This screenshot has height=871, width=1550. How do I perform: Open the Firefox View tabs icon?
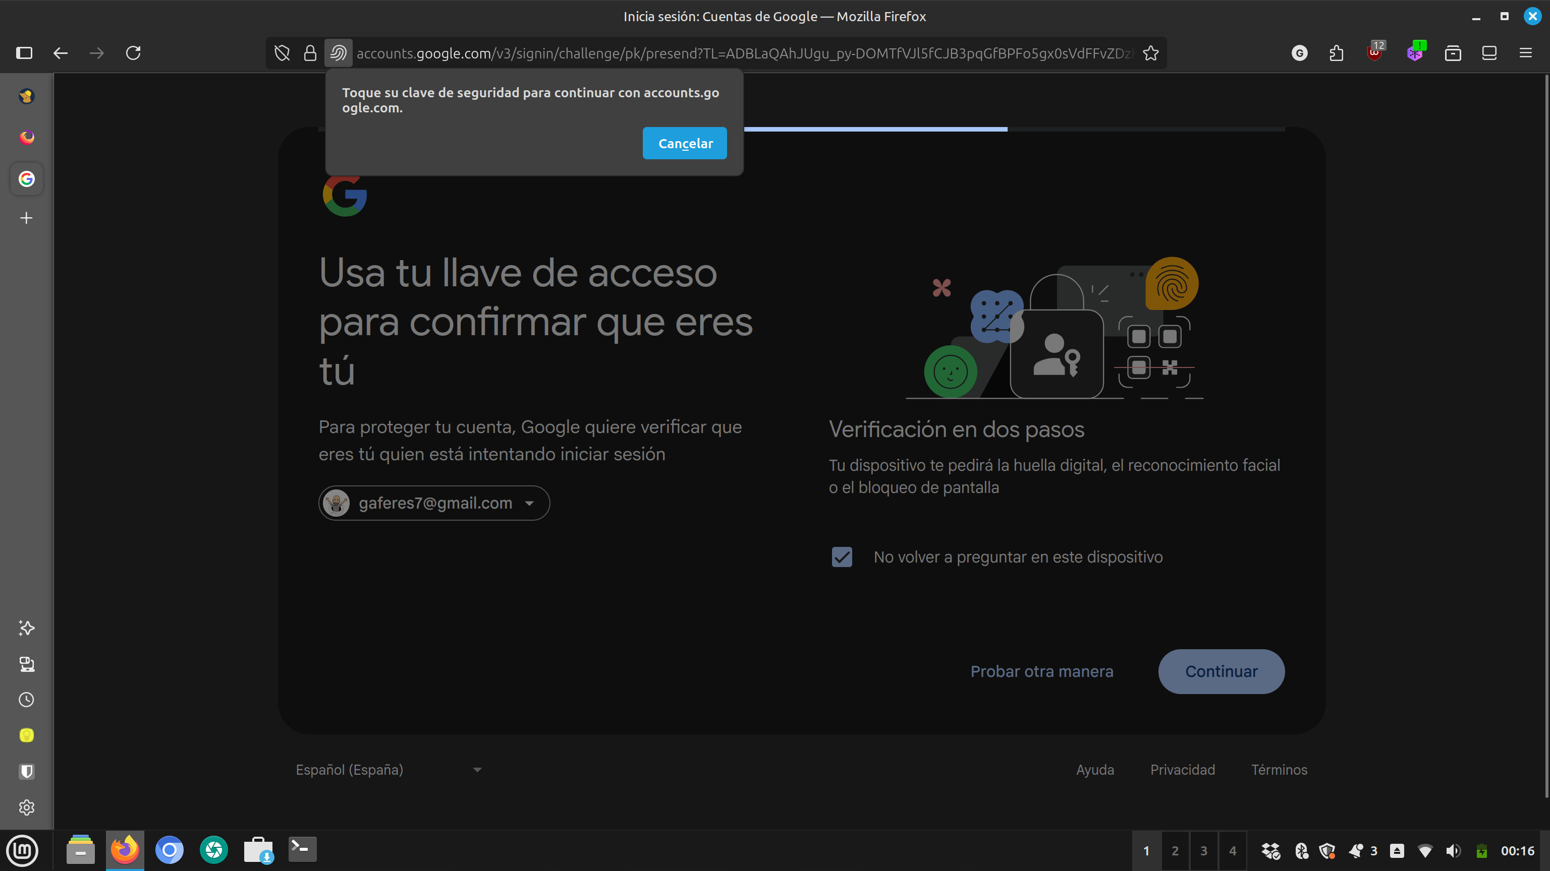1489,53
